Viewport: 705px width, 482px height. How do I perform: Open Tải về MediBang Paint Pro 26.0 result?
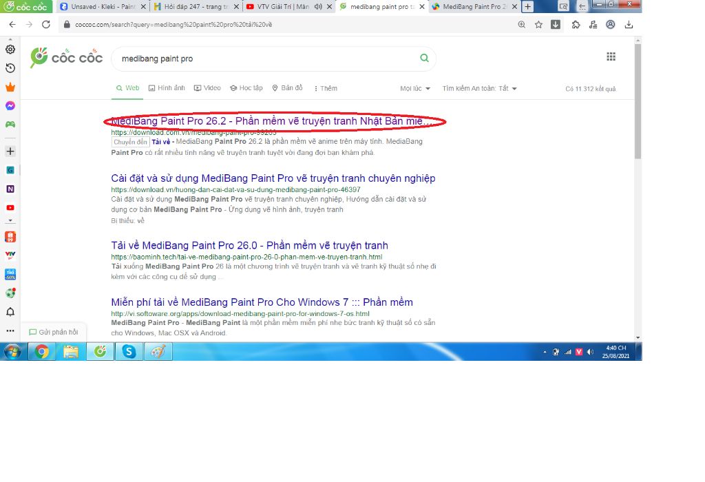pyautogui.click(x=249, y=246)
